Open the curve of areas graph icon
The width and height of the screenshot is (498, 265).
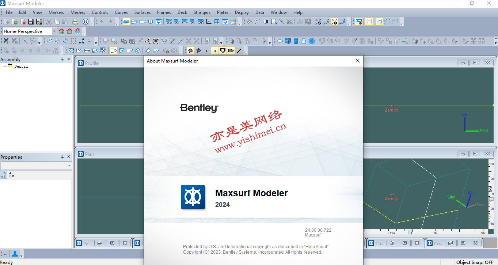(209, 22)
